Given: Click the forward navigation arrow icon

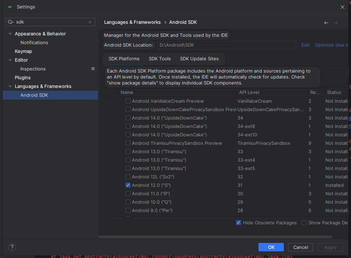Looking at the screenshot, I should tap(336, 22).
